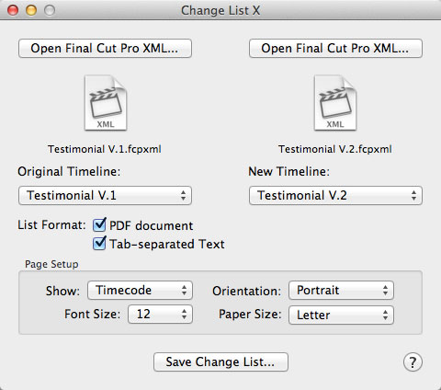Toggle the Tab-separated Text checkbox
Viewport: 441px width, 390px height.
99,244
